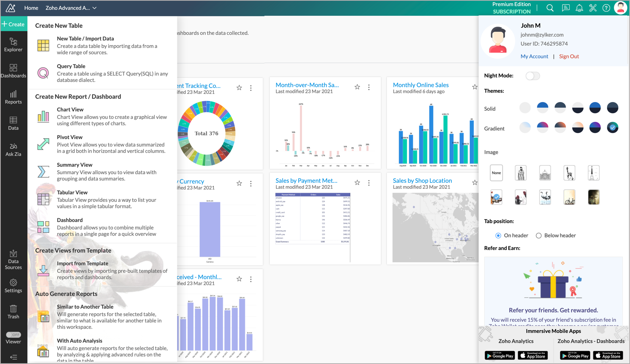This screenshot has width=630, height=364.
Task: Select the darkest solid theme swatch
Action: pyautogui.click(x=612, y=108)
